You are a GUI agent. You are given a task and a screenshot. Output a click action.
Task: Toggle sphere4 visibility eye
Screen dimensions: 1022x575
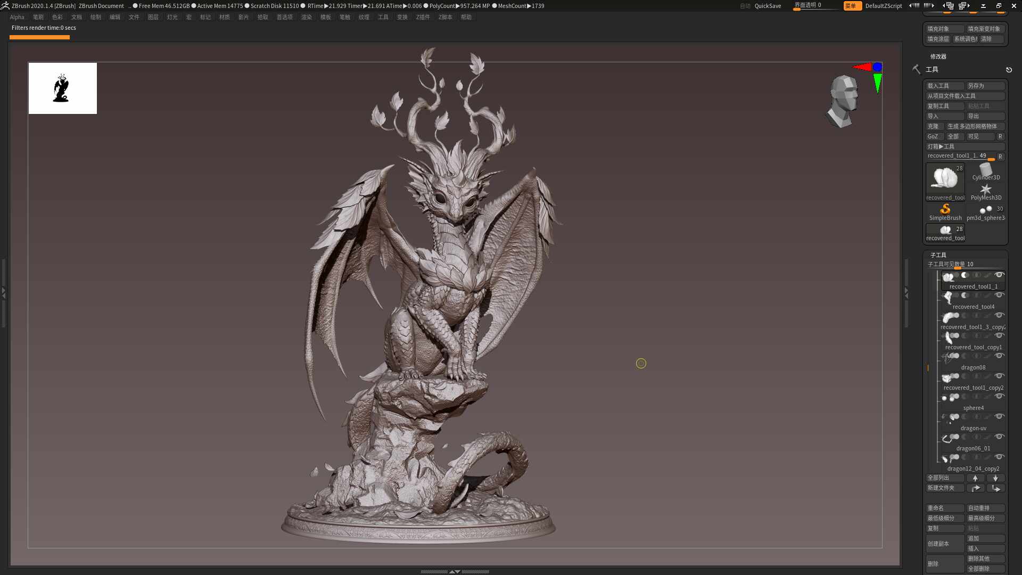coord(999,396)
